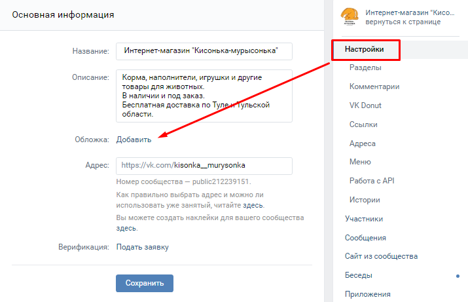Open the Настройки menu section

point(365,49)
